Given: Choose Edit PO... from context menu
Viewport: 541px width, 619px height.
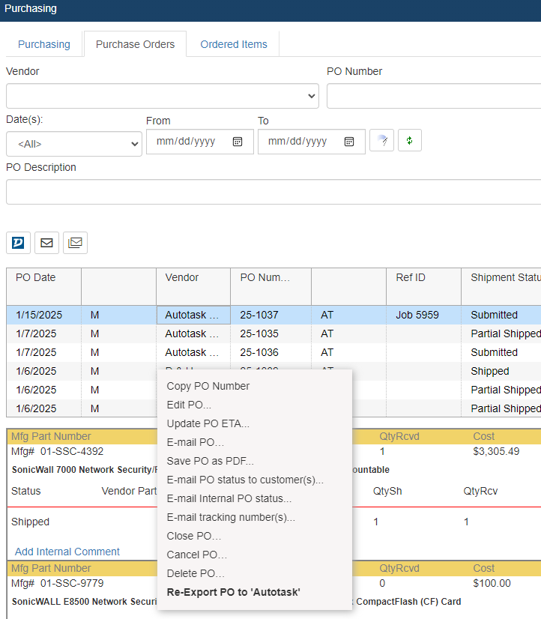Looking at the screenshot, I should (x=189, y=405).
